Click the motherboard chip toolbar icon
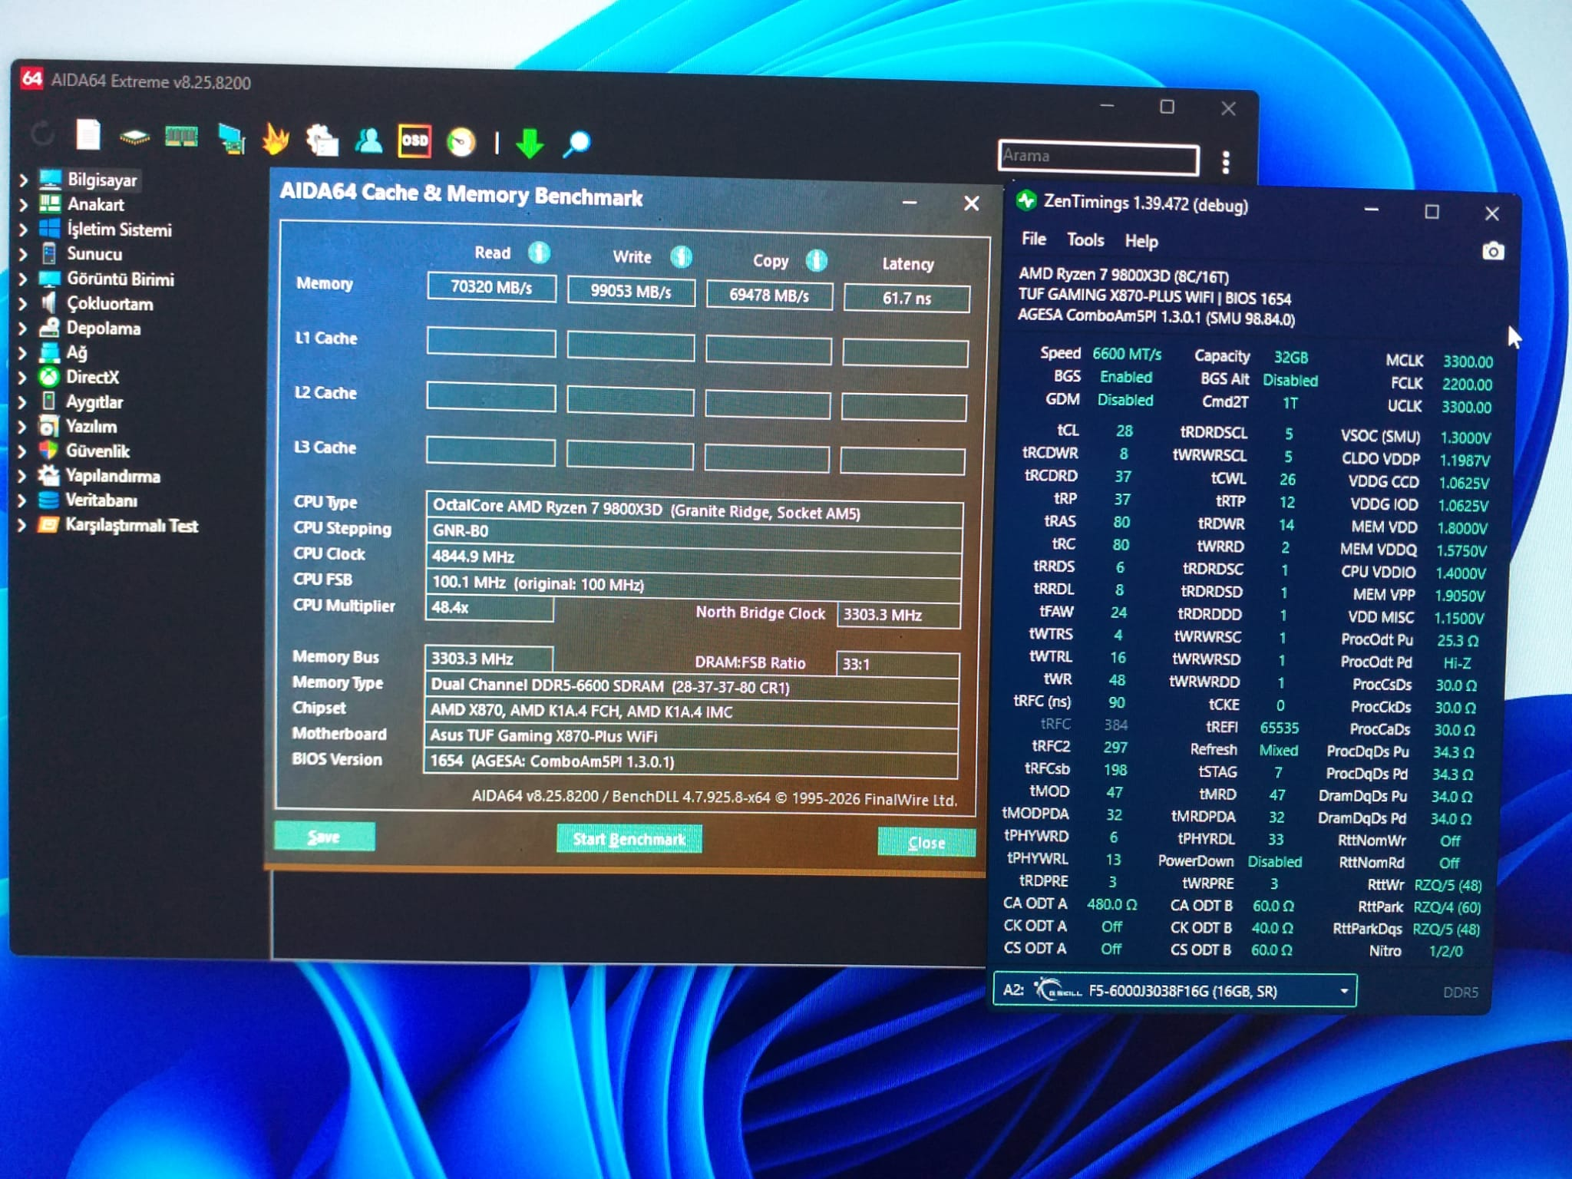Screen dimensions: 1572x1179 click(134, 138)
